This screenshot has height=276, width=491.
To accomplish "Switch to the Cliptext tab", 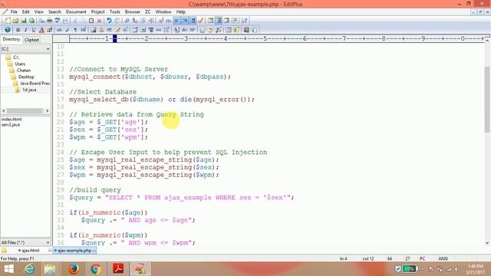I will click(31, 40).
